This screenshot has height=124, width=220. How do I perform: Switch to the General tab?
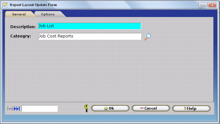pyautogui.click(x=19, y=14)
